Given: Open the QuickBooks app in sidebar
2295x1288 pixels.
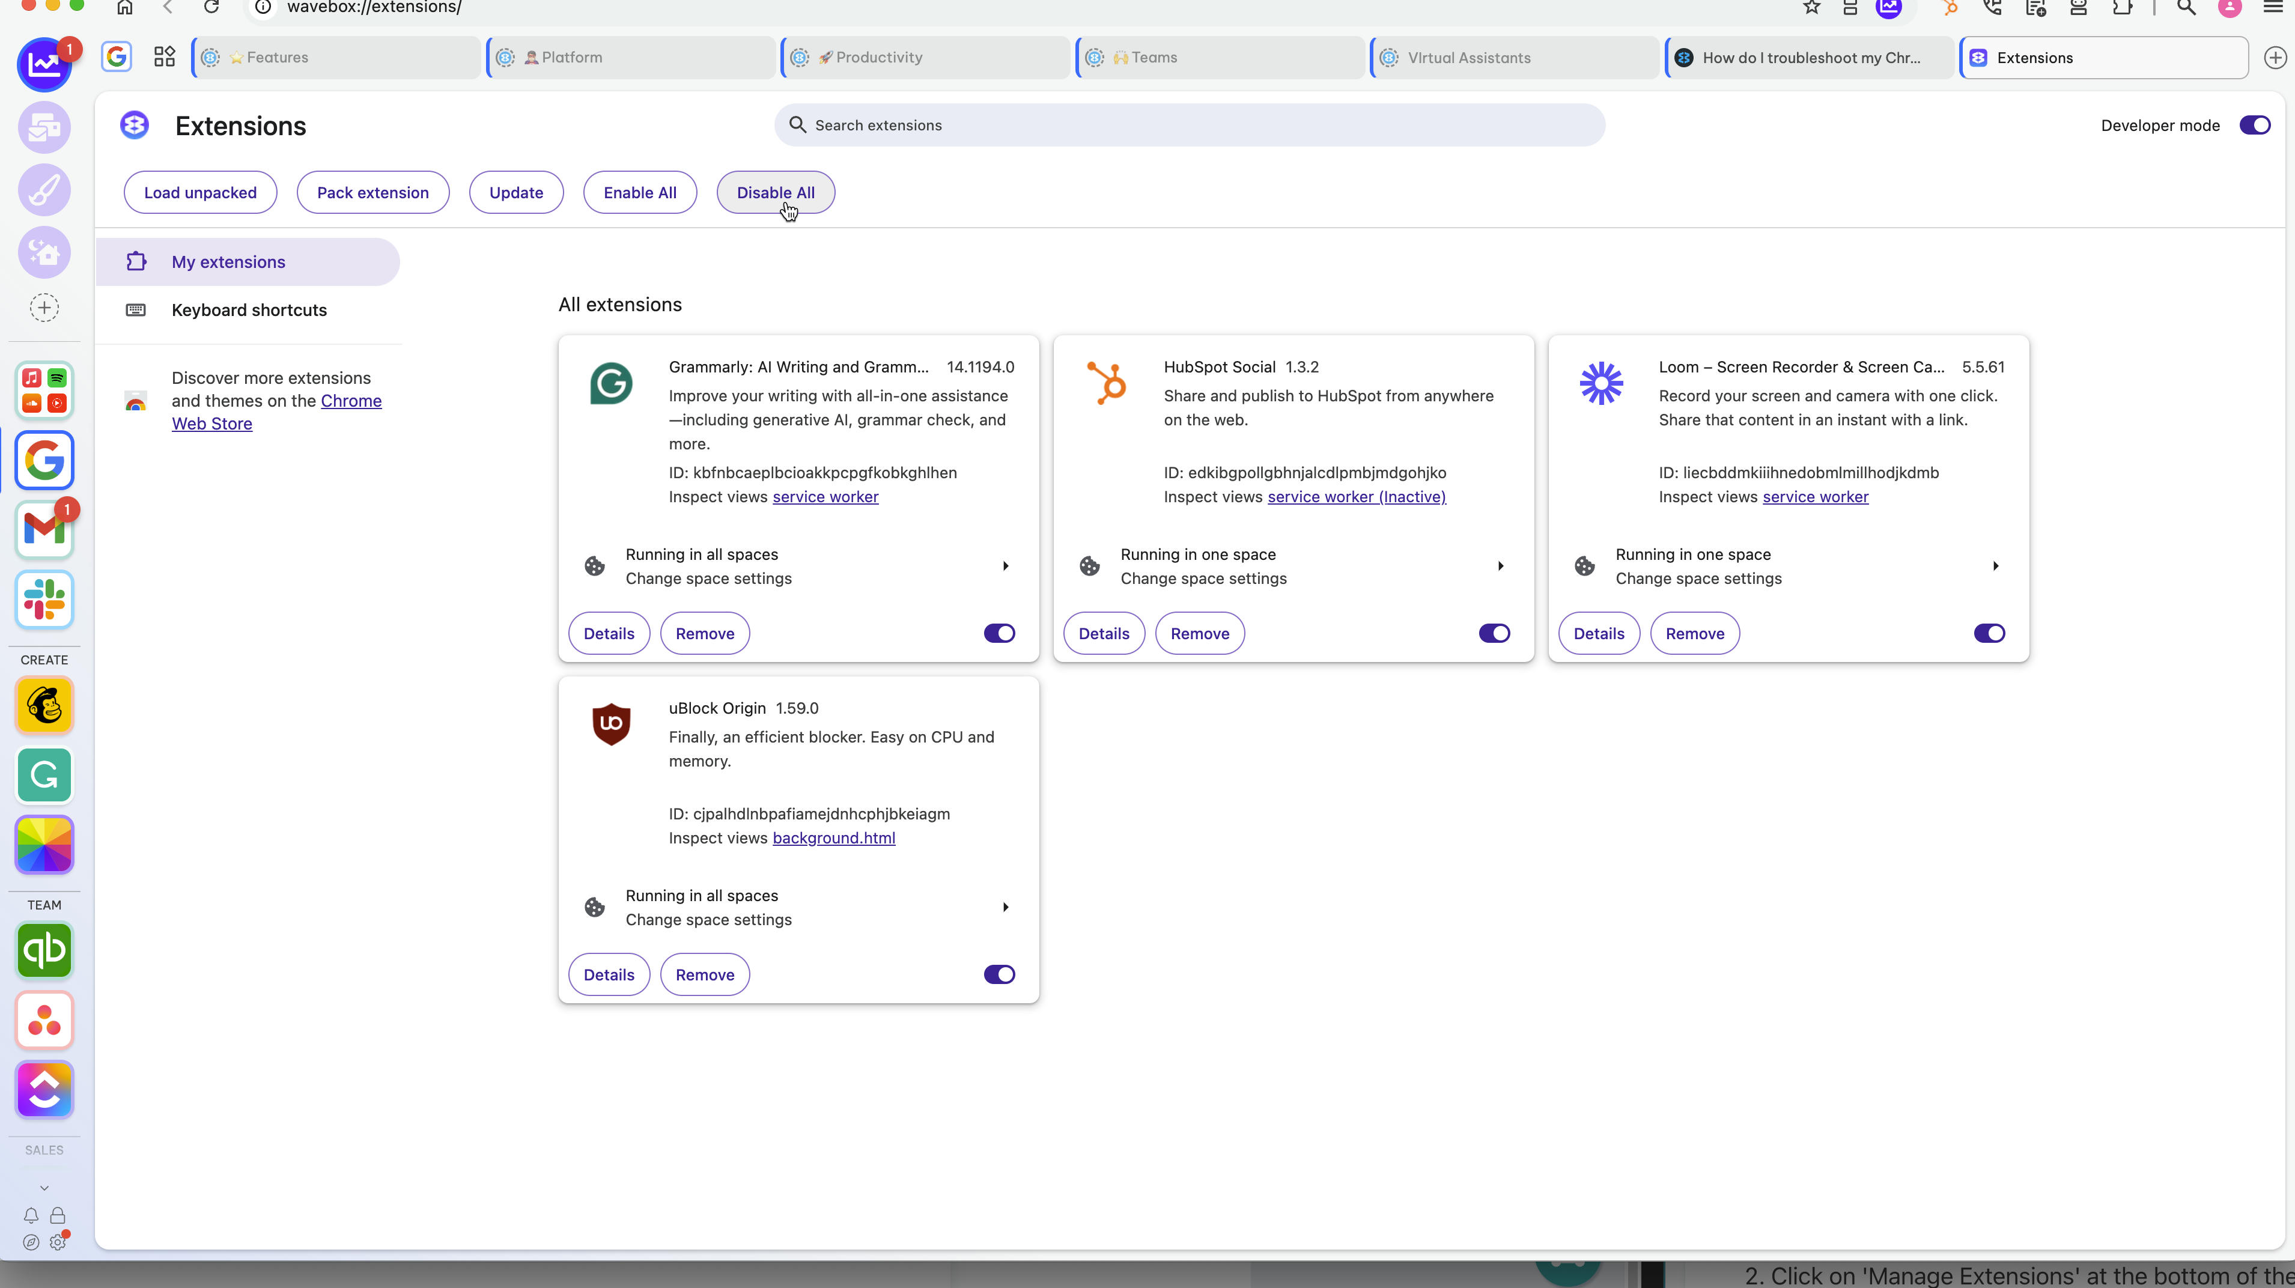Looking at the screenshot, I should point(44,950).
